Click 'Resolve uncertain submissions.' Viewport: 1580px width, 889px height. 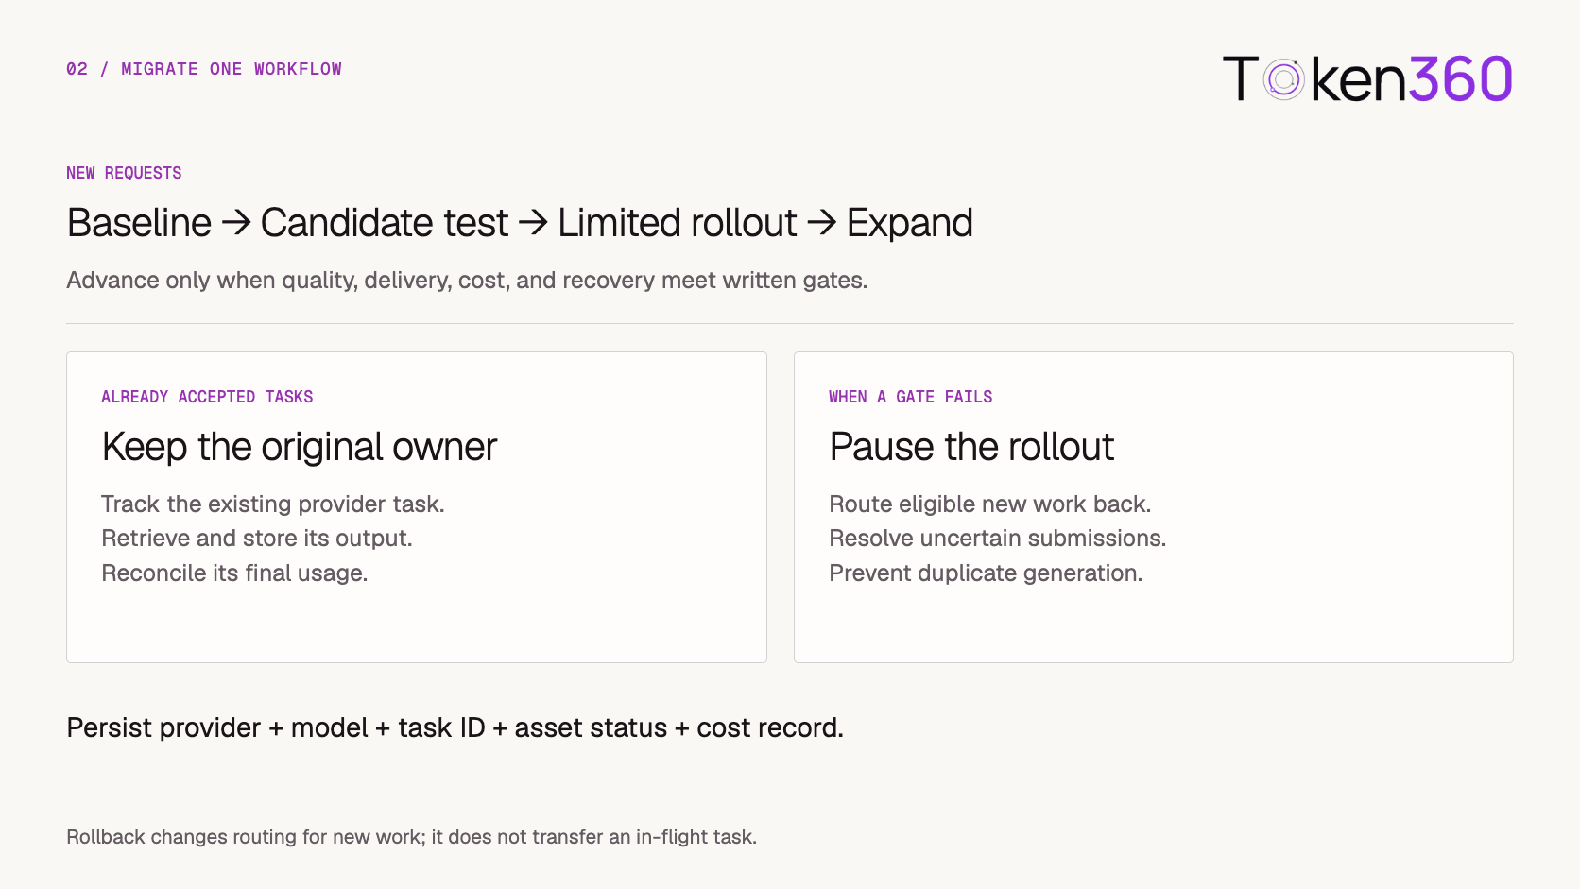coord(998,539)
